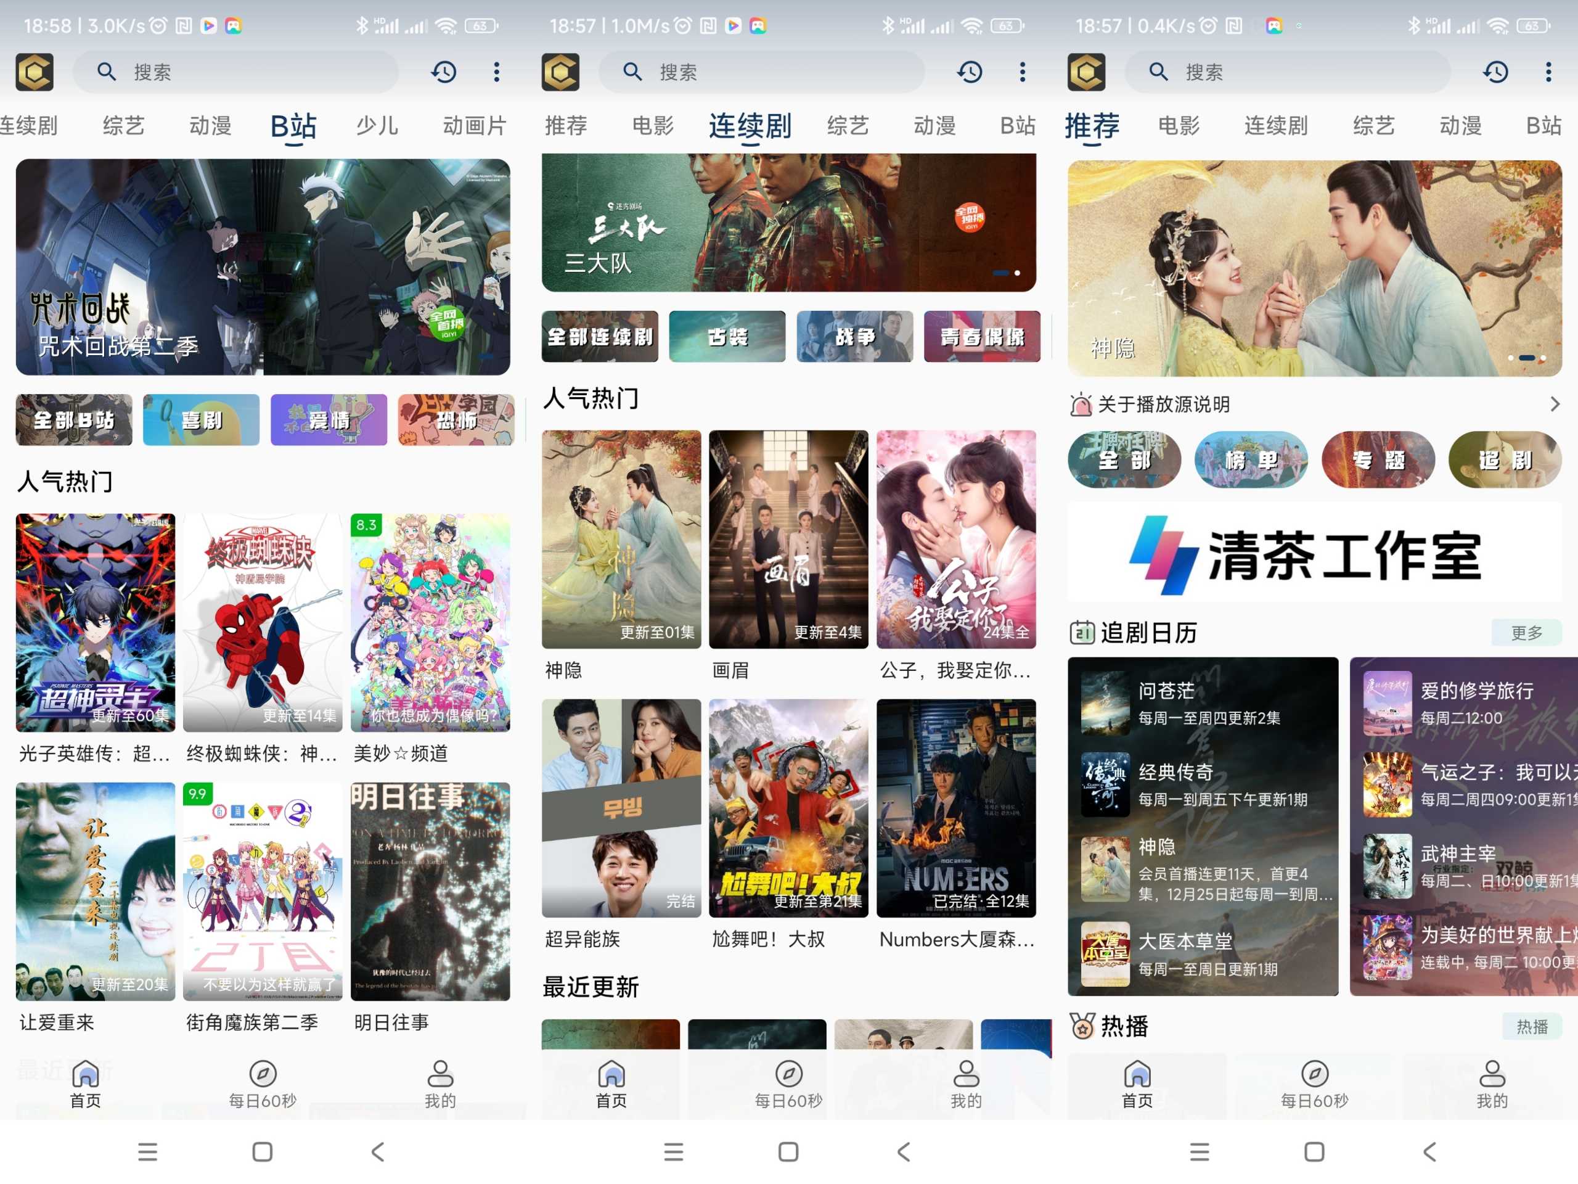The height and width of the screenshot is (1184, 1578).
Task: Tap 榜单 round button
Action: tap(1251, 459)
